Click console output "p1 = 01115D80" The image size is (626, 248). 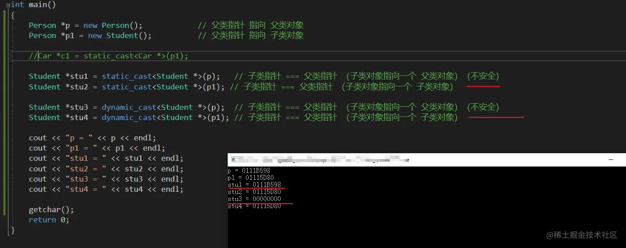[251, 178]
